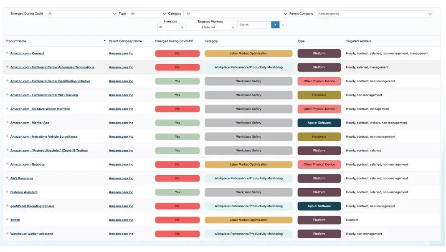Expand the AWS Panorama row plus icon
Viewport: 446px width, 252px height.
(x=7, y=178)
